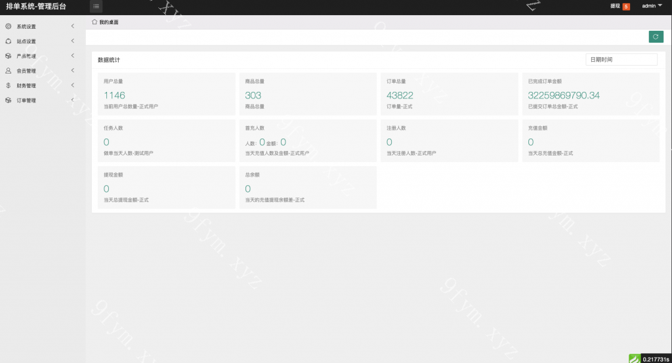Click the 已完成订单金额 card label
Image resolution: width=672 pixels, height=363 pixels.
pos(545,81)
